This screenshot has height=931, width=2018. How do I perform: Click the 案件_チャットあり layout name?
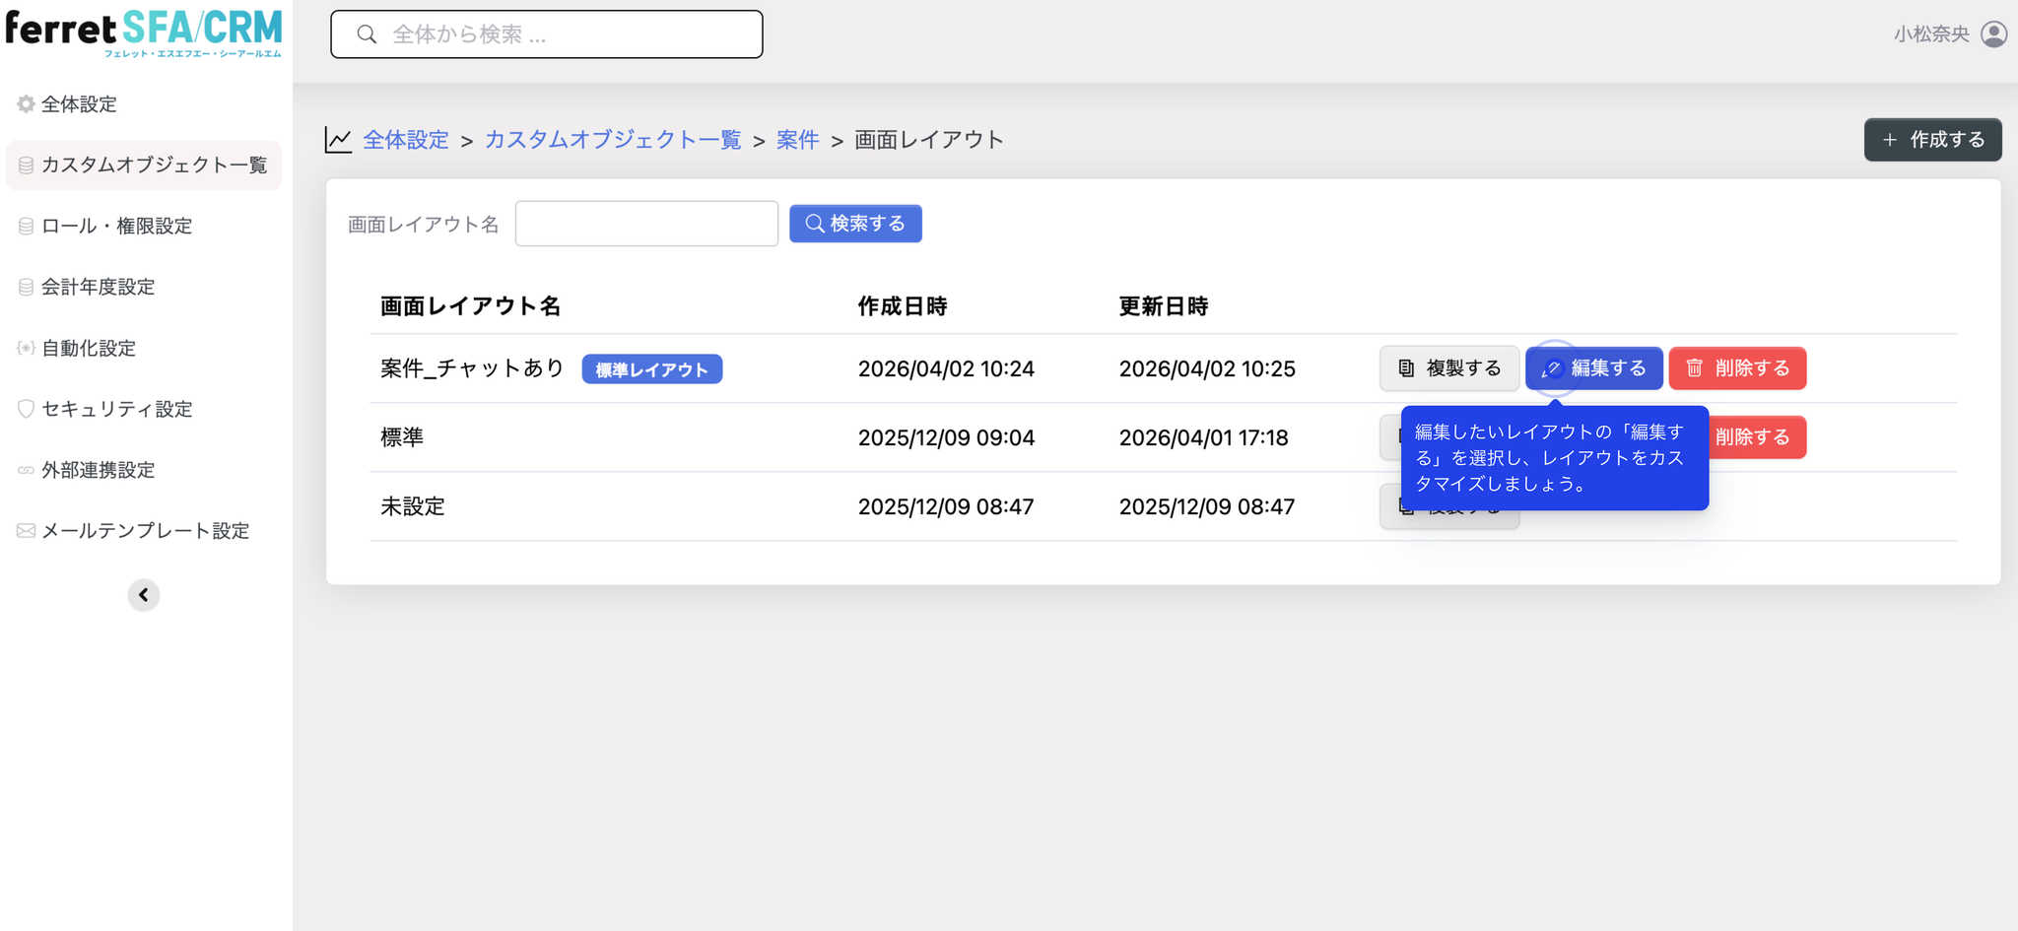pyautogui.click(x=473, y=368)
